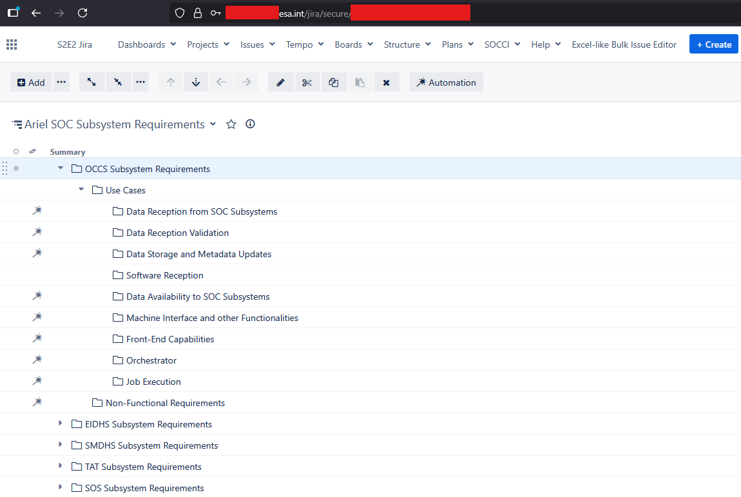Open the structure name dropdown chevron
This screenshot has height=497, width=741.
click(213, 124)
